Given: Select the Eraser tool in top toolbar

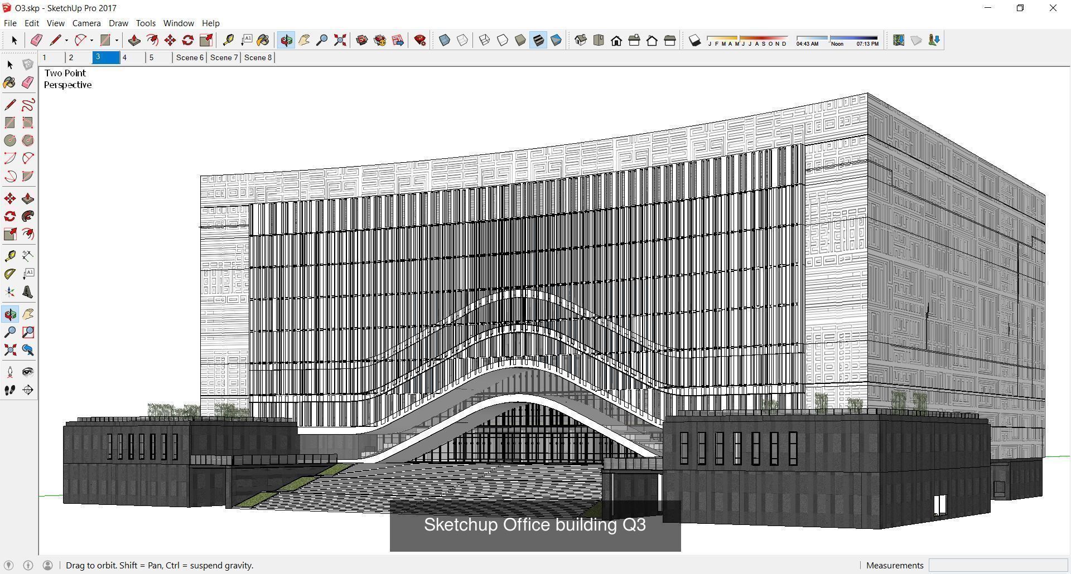Looking at the screenshot, I should 36,40.
